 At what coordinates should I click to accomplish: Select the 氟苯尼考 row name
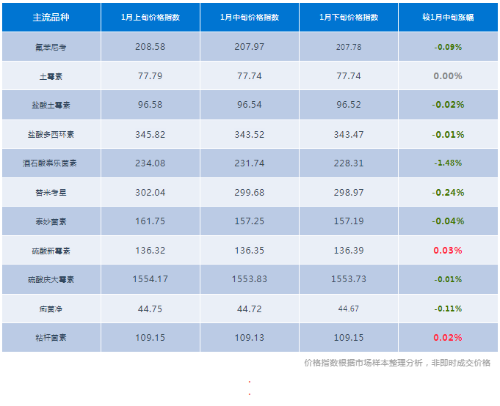51,48
